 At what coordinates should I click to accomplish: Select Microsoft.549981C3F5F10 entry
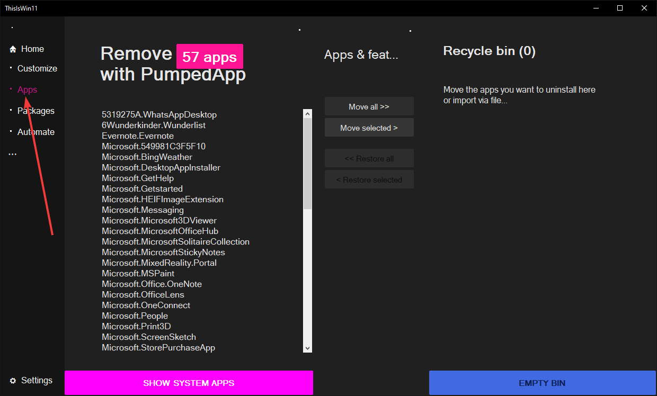[154, 146]
